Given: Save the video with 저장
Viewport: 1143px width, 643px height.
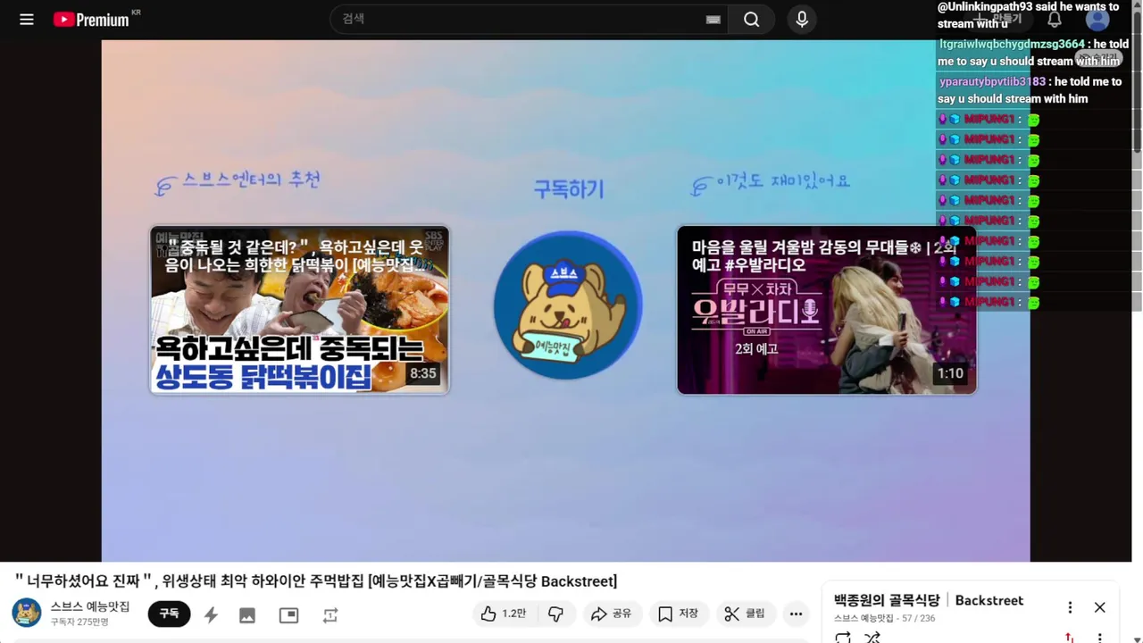Looking at the screenshot, I should tap(678, 614).
